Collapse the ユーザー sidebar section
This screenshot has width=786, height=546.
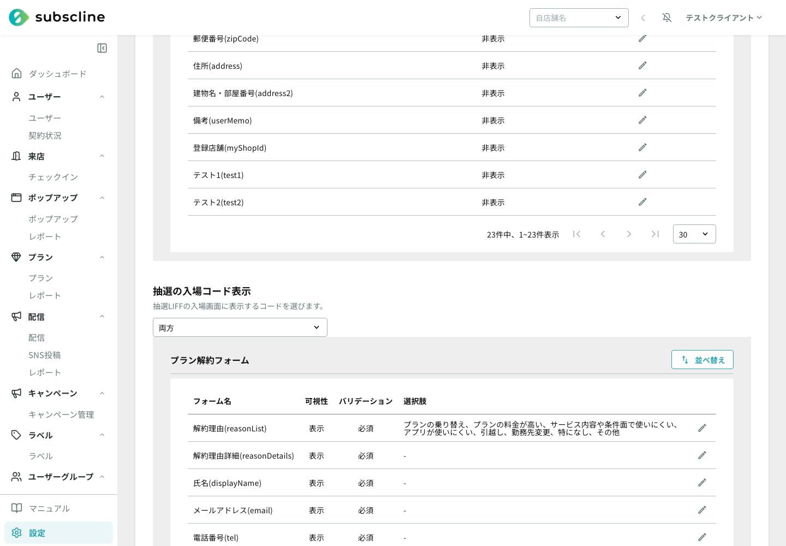(102, 97)
